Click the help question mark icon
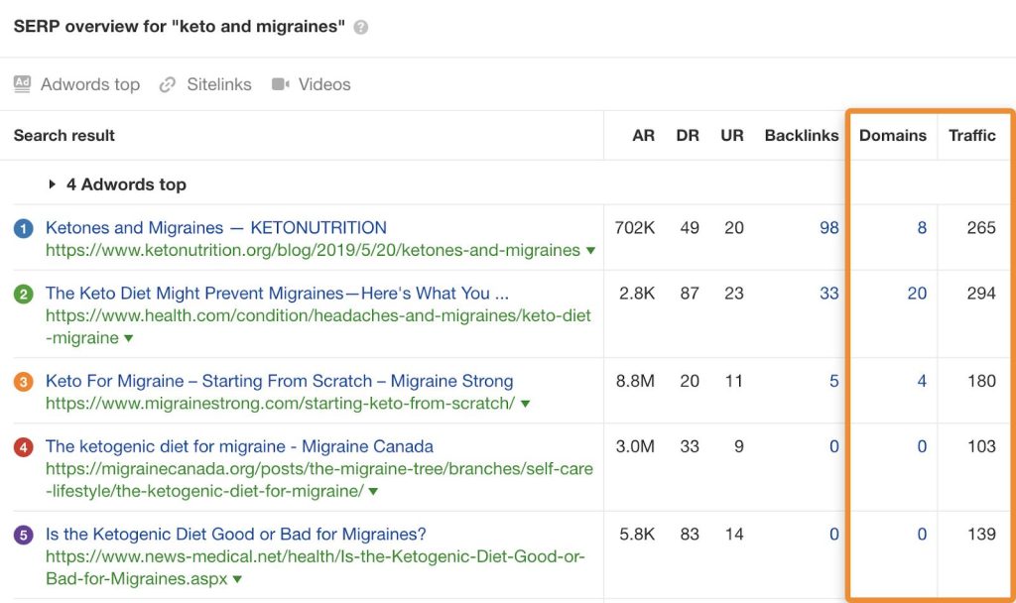 click(x=361, y=28)
